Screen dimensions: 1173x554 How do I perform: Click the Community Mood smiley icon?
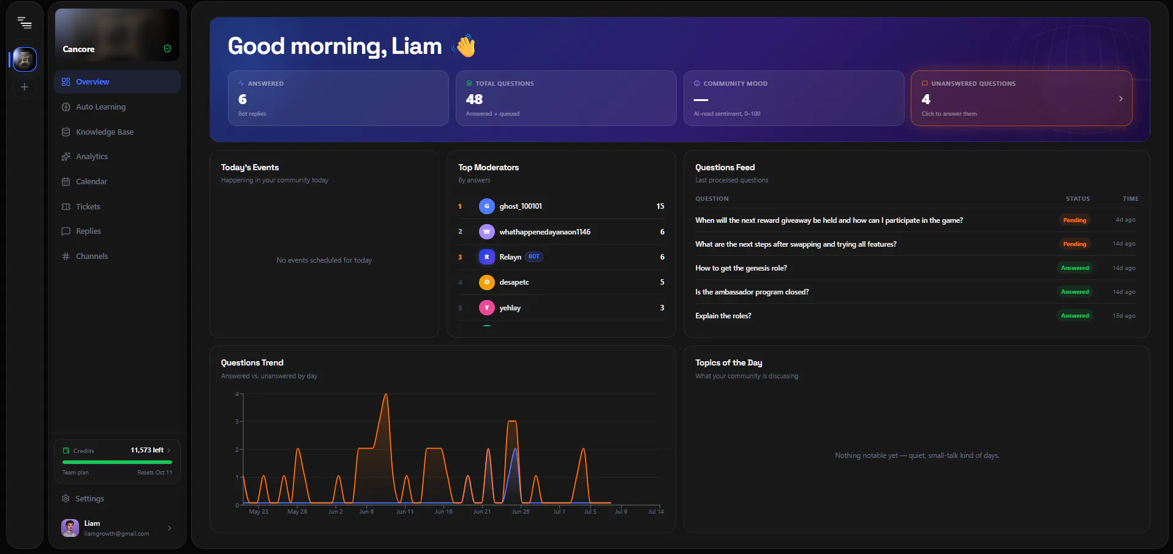[x=697, y=83]
